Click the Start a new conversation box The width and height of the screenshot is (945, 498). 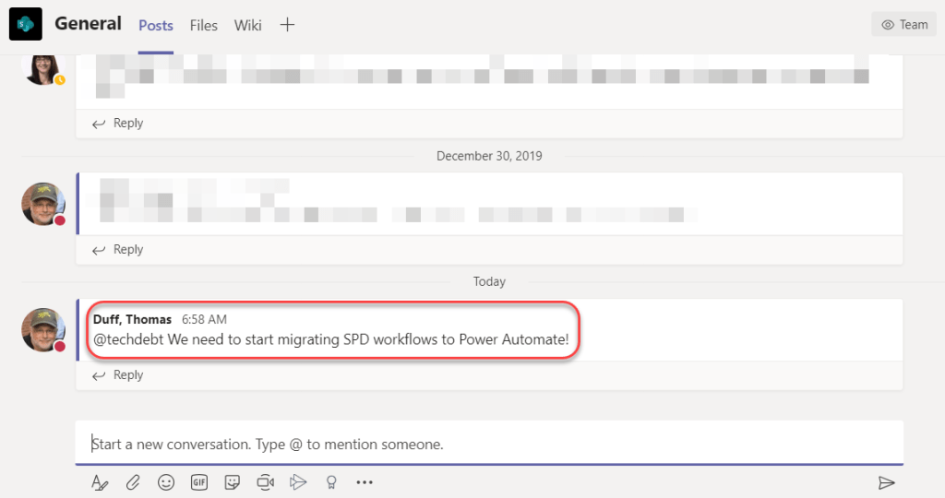(489, 444)
